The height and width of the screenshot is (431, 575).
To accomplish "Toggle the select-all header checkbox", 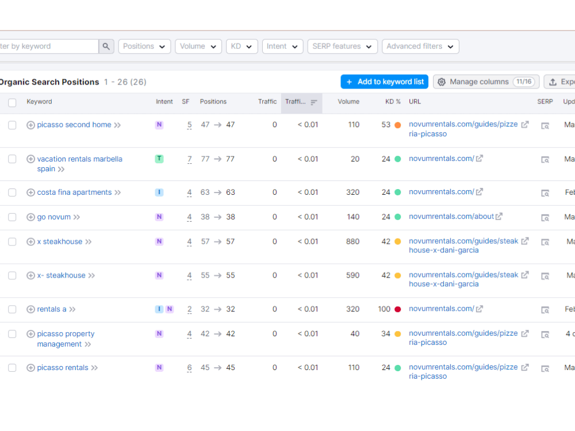I will pyautogui.click(x=12, y=103).
